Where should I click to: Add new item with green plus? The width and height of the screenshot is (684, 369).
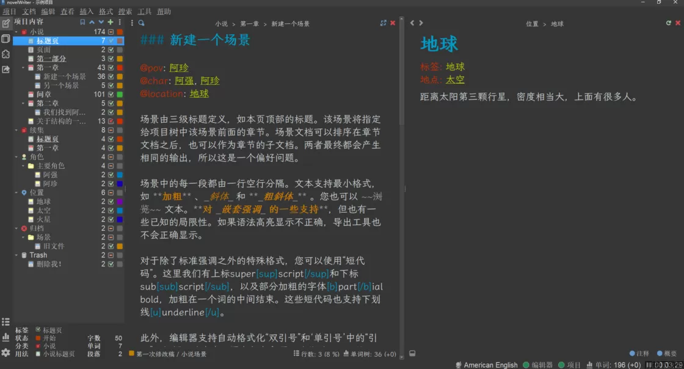pyautogui.click(x=111, y=22)
